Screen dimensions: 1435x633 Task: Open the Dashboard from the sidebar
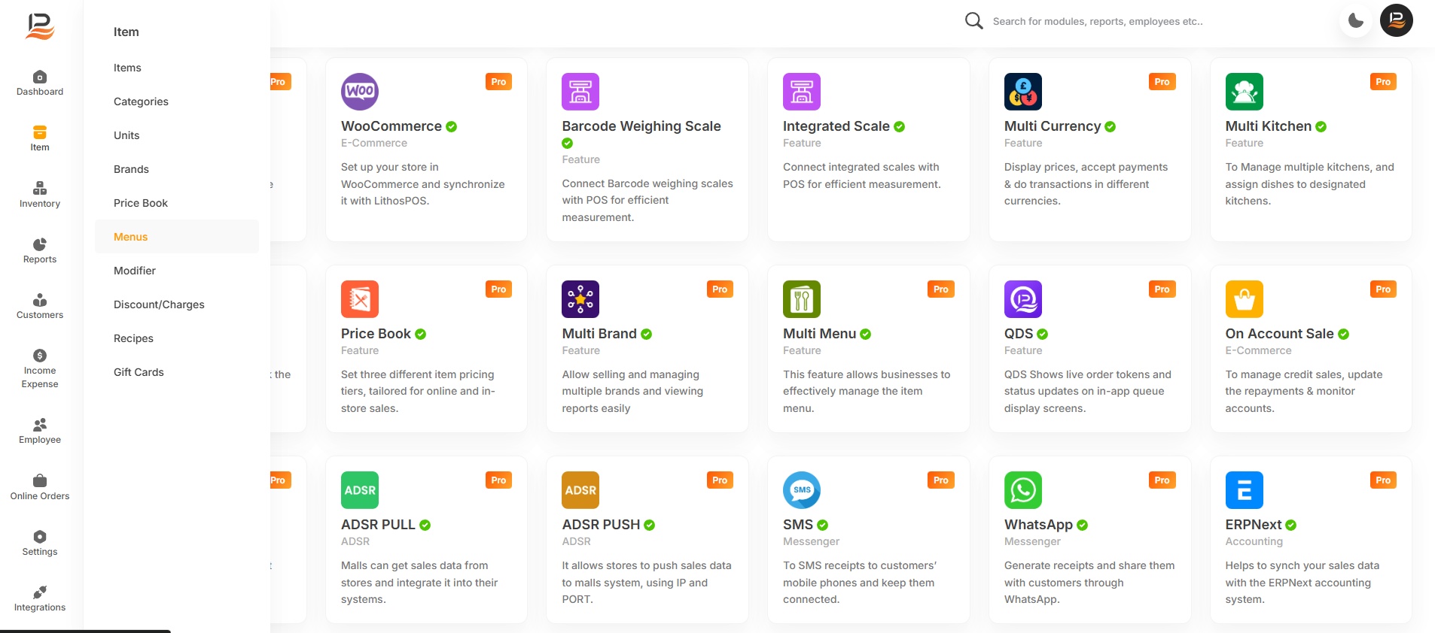pyautogui.click(x=40, y=83)
